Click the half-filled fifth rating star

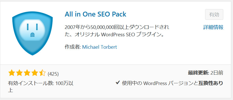point(42,73)
